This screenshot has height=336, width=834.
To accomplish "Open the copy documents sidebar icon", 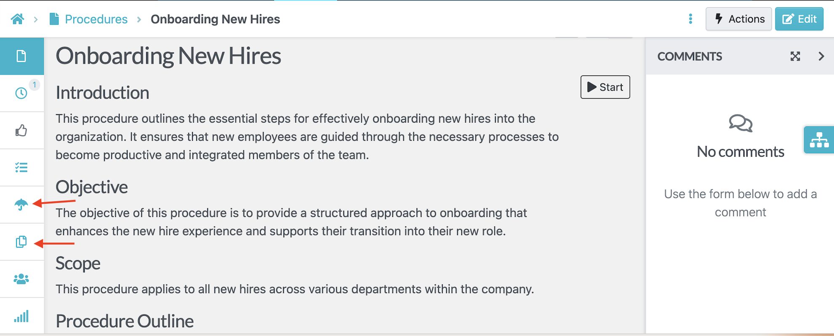I will 21,242.
